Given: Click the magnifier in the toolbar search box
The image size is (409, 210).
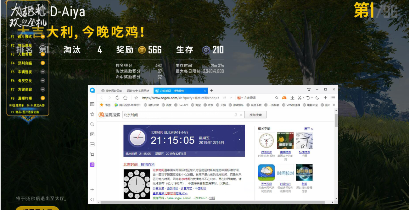Looking at the screenshot, I should (277, 98).
